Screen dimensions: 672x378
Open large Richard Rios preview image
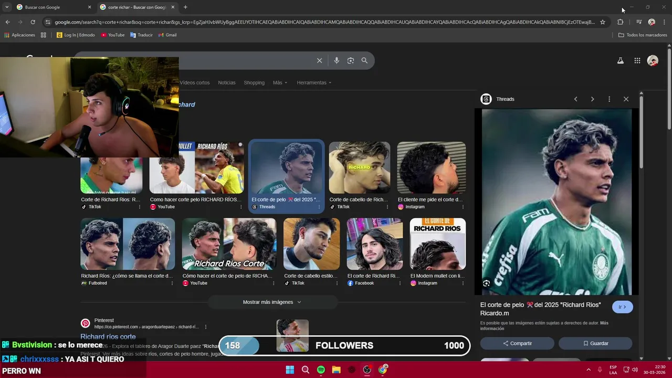click(556, 202)
